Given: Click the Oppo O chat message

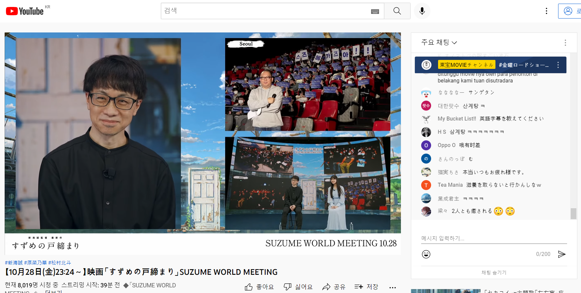Looking at the screenshot, I should [x=470, y=145].
